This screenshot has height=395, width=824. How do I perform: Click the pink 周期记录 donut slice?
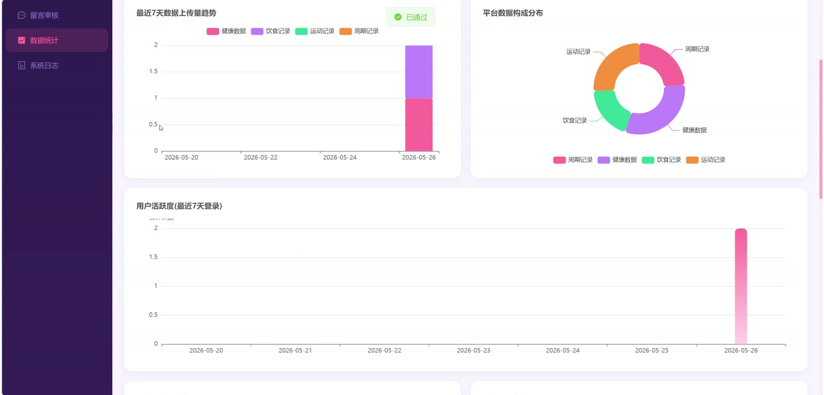point(664,63)
